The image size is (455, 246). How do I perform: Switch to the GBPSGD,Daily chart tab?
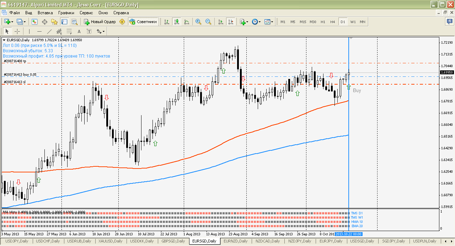click(x=173, y=241)
